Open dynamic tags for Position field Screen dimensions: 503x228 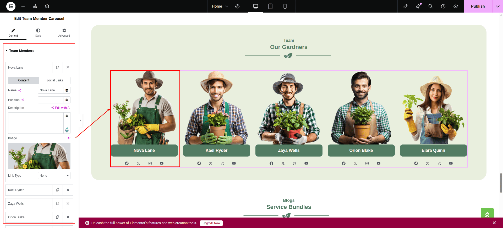tap(67, 100)
